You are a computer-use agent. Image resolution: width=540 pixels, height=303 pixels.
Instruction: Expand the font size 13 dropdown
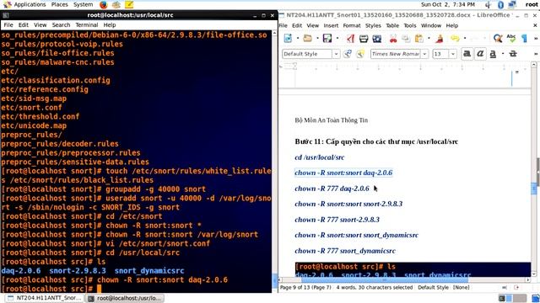pos(453,54)
